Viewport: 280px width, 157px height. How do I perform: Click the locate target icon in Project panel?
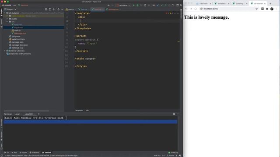point(46,9)
